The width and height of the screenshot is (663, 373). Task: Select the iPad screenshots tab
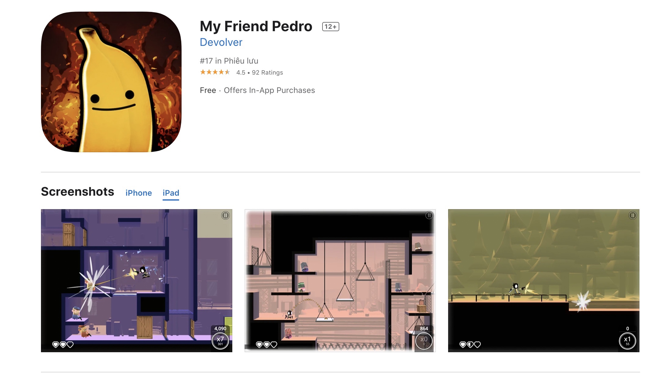(171, 193)
